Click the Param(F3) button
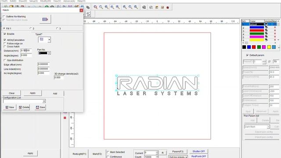The width and height of the screenshot is (281, 158). 178,151
